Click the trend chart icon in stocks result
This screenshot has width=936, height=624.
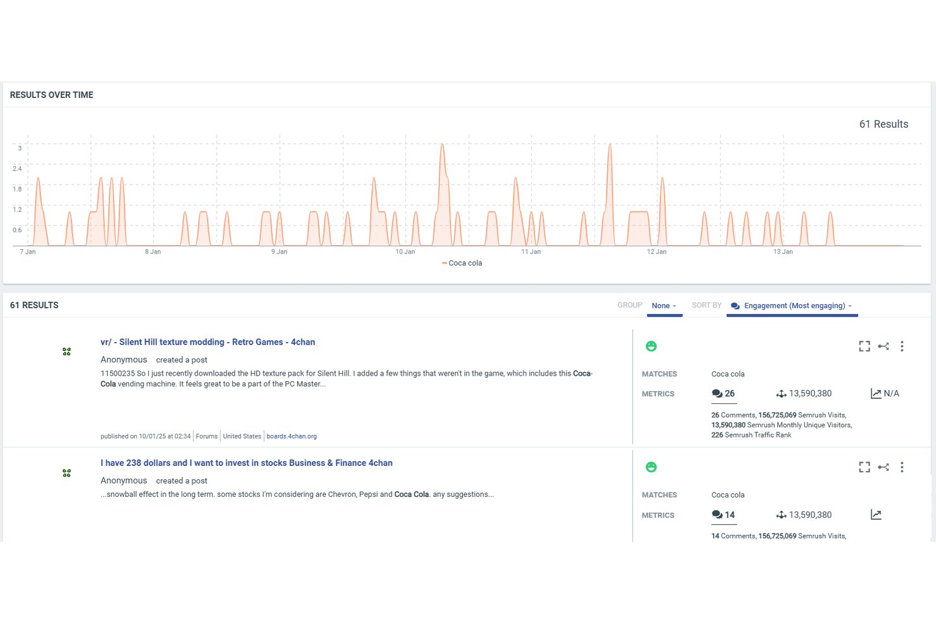point(876,515)
